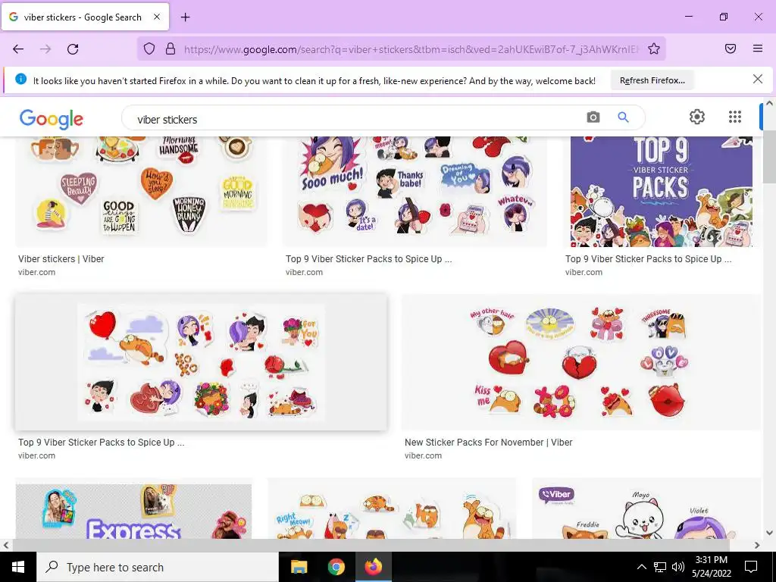Open the Kiss me stickers thumbnail
The height and width of the screenshot is (582, 776).
(x=581, y=361)
